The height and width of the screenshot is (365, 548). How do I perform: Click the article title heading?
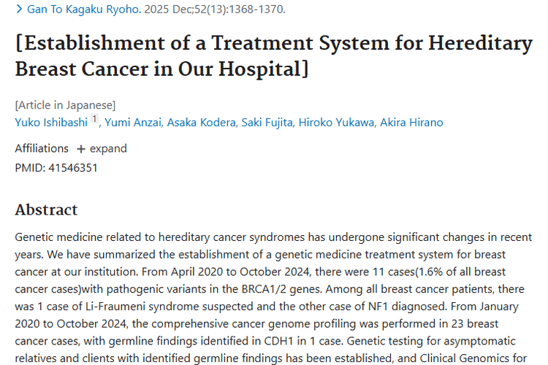pos(273,56)
